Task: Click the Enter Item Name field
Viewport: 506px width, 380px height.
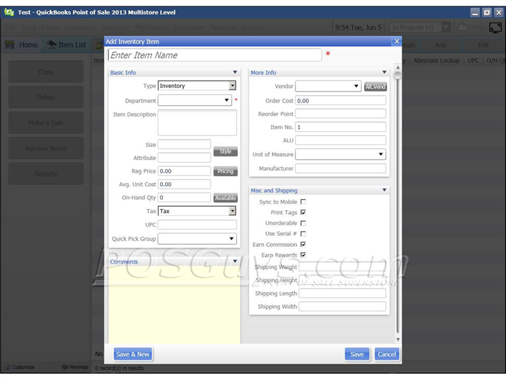Action: tap(214, 55)
